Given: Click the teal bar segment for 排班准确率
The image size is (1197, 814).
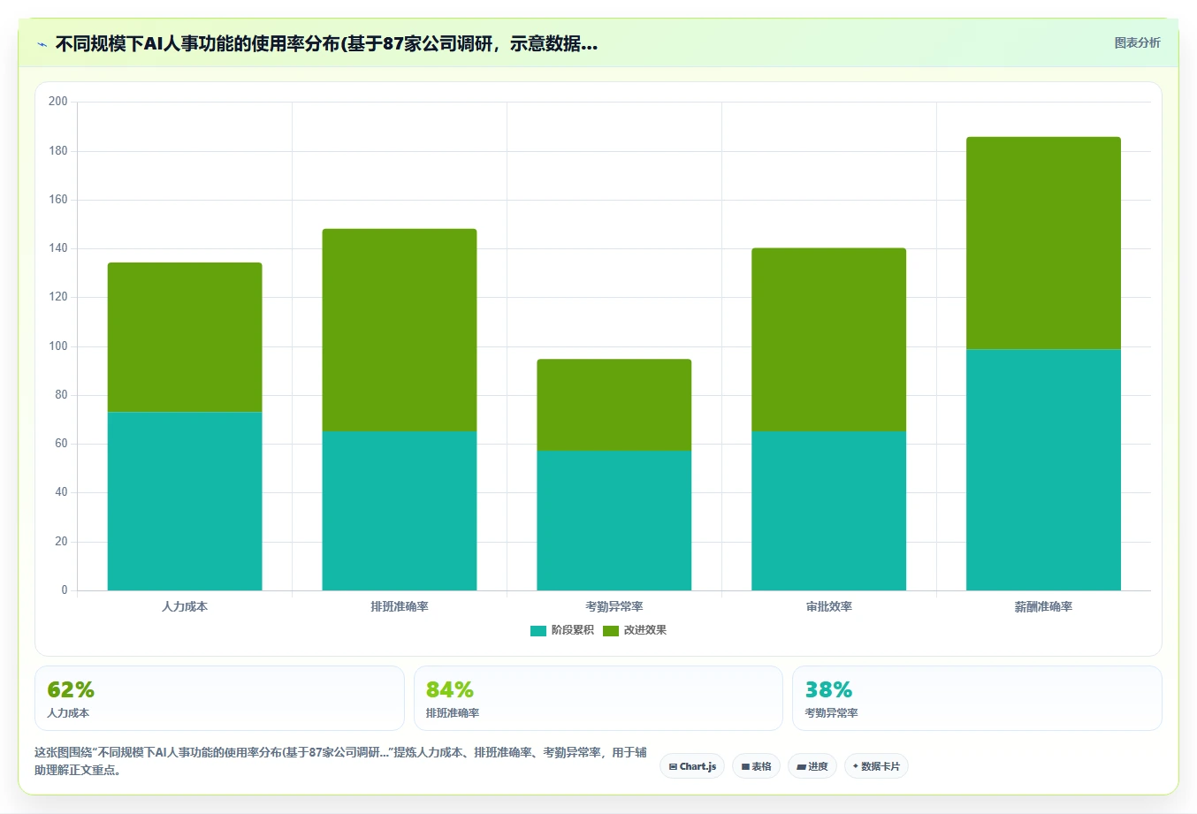Looking at the screenshot, I should 400,511.
